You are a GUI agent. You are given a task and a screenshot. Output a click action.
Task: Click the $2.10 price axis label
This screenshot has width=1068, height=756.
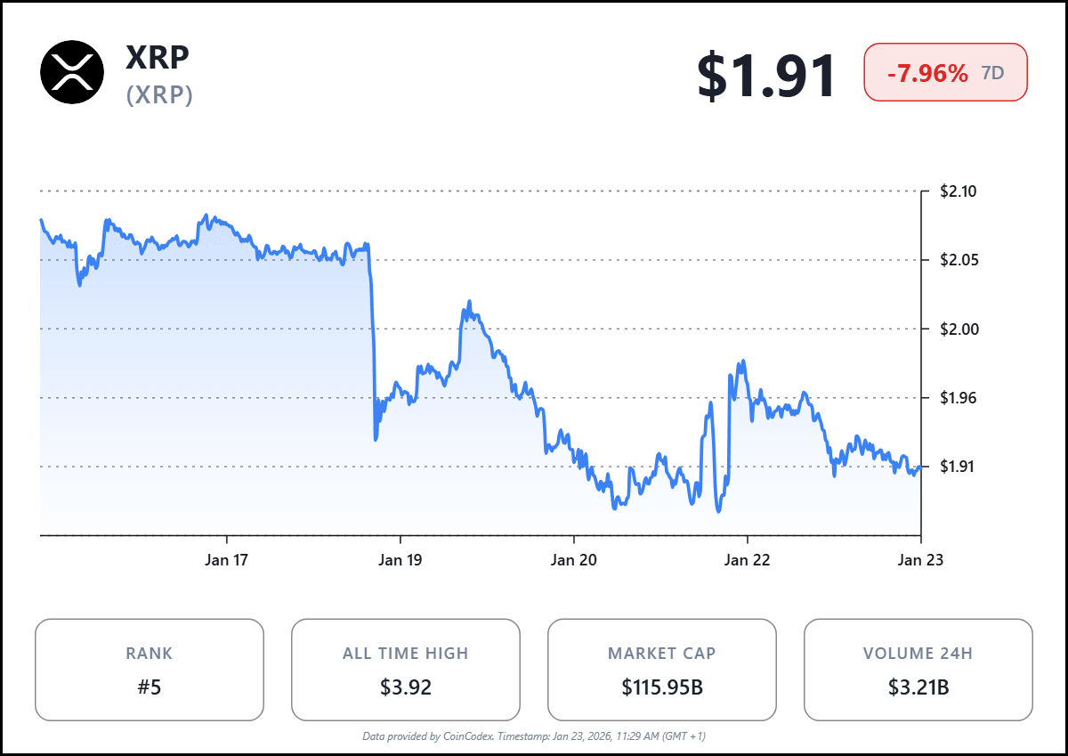point(959,191)
